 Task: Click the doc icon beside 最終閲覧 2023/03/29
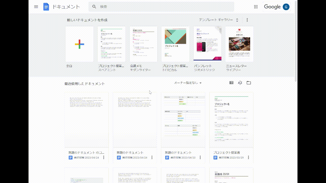click(x=215, y=158)
